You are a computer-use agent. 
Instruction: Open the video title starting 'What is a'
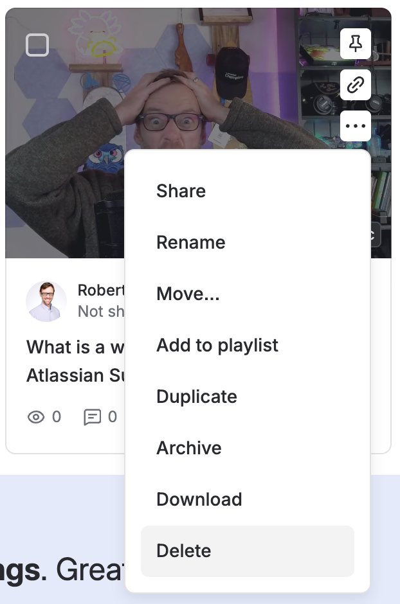point(75,361)
